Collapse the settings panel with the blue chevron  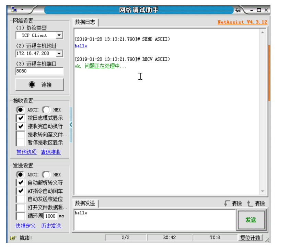coord(70,125)
